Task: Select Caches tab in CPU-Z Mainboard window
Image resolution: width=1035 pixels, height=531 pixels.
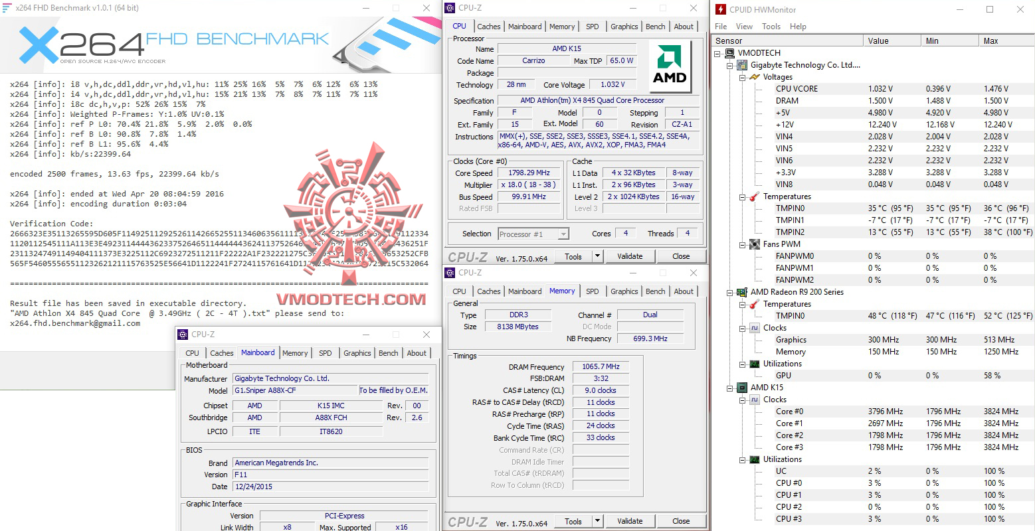Action: tap(222, 353)
